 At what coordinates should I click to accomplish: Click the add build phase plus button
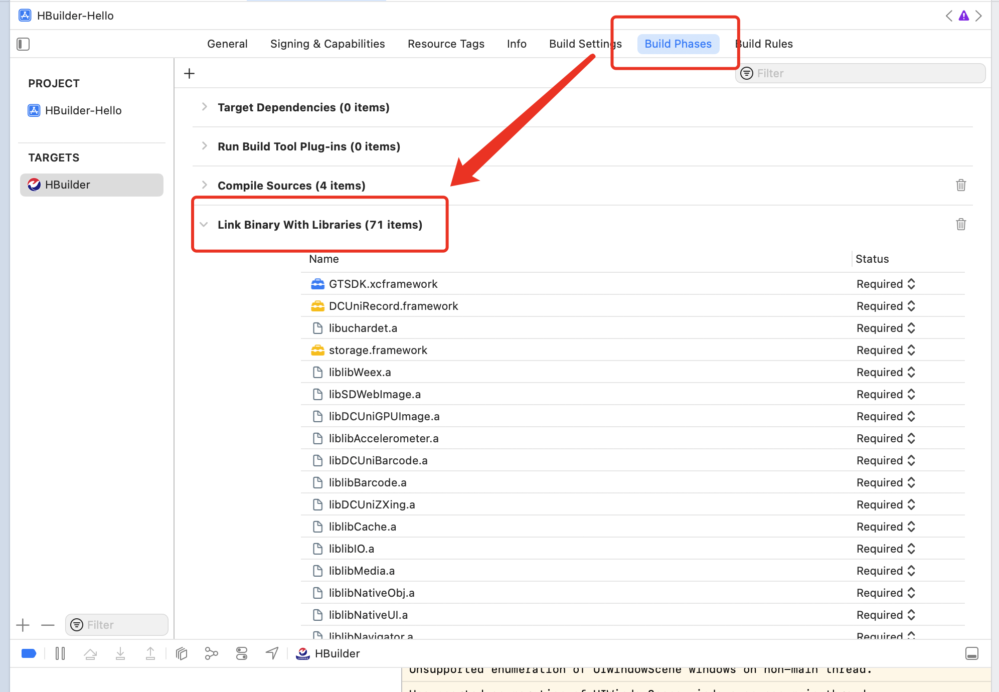[189, 74]
